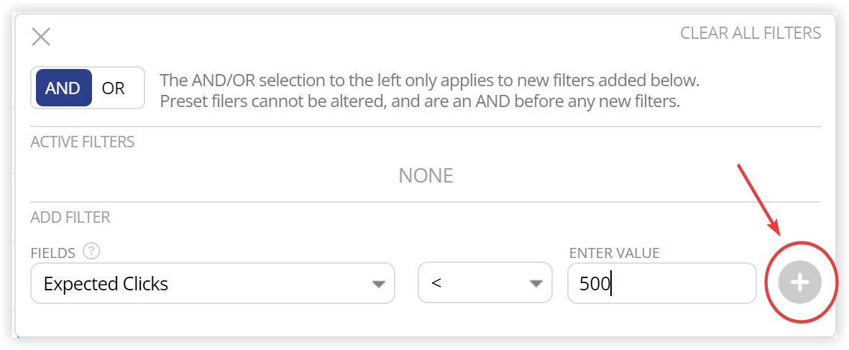849x350 pixels.
Task: Click the NONE active filters placeholder
Action: pos(426,176)
